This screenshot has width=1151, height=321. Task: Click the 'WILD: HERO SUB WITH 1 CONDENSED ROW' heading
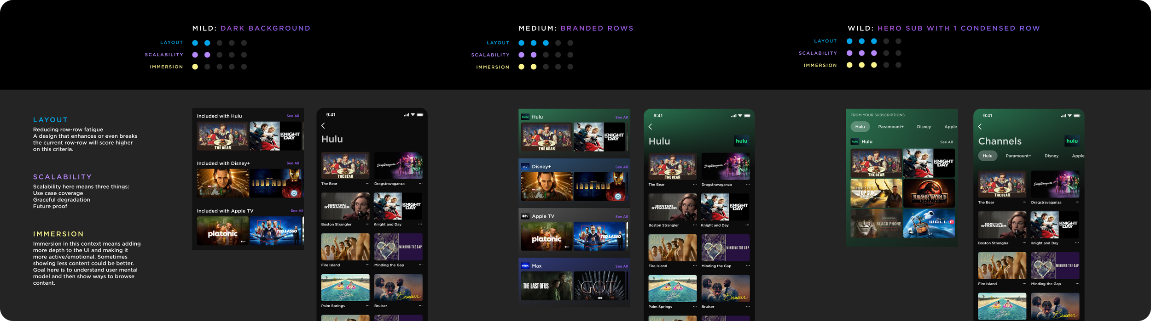tap(944, 28)
